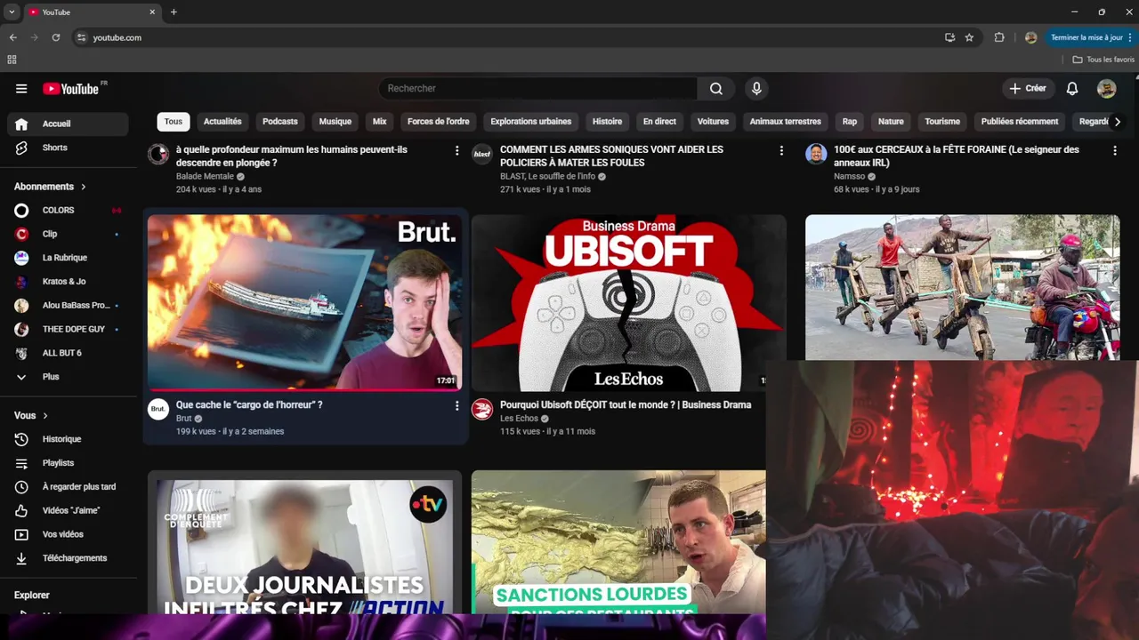This screenshot has width=1139, height=640.
Task: Open more options for Balade Mentale video
Action: [457, 151]
